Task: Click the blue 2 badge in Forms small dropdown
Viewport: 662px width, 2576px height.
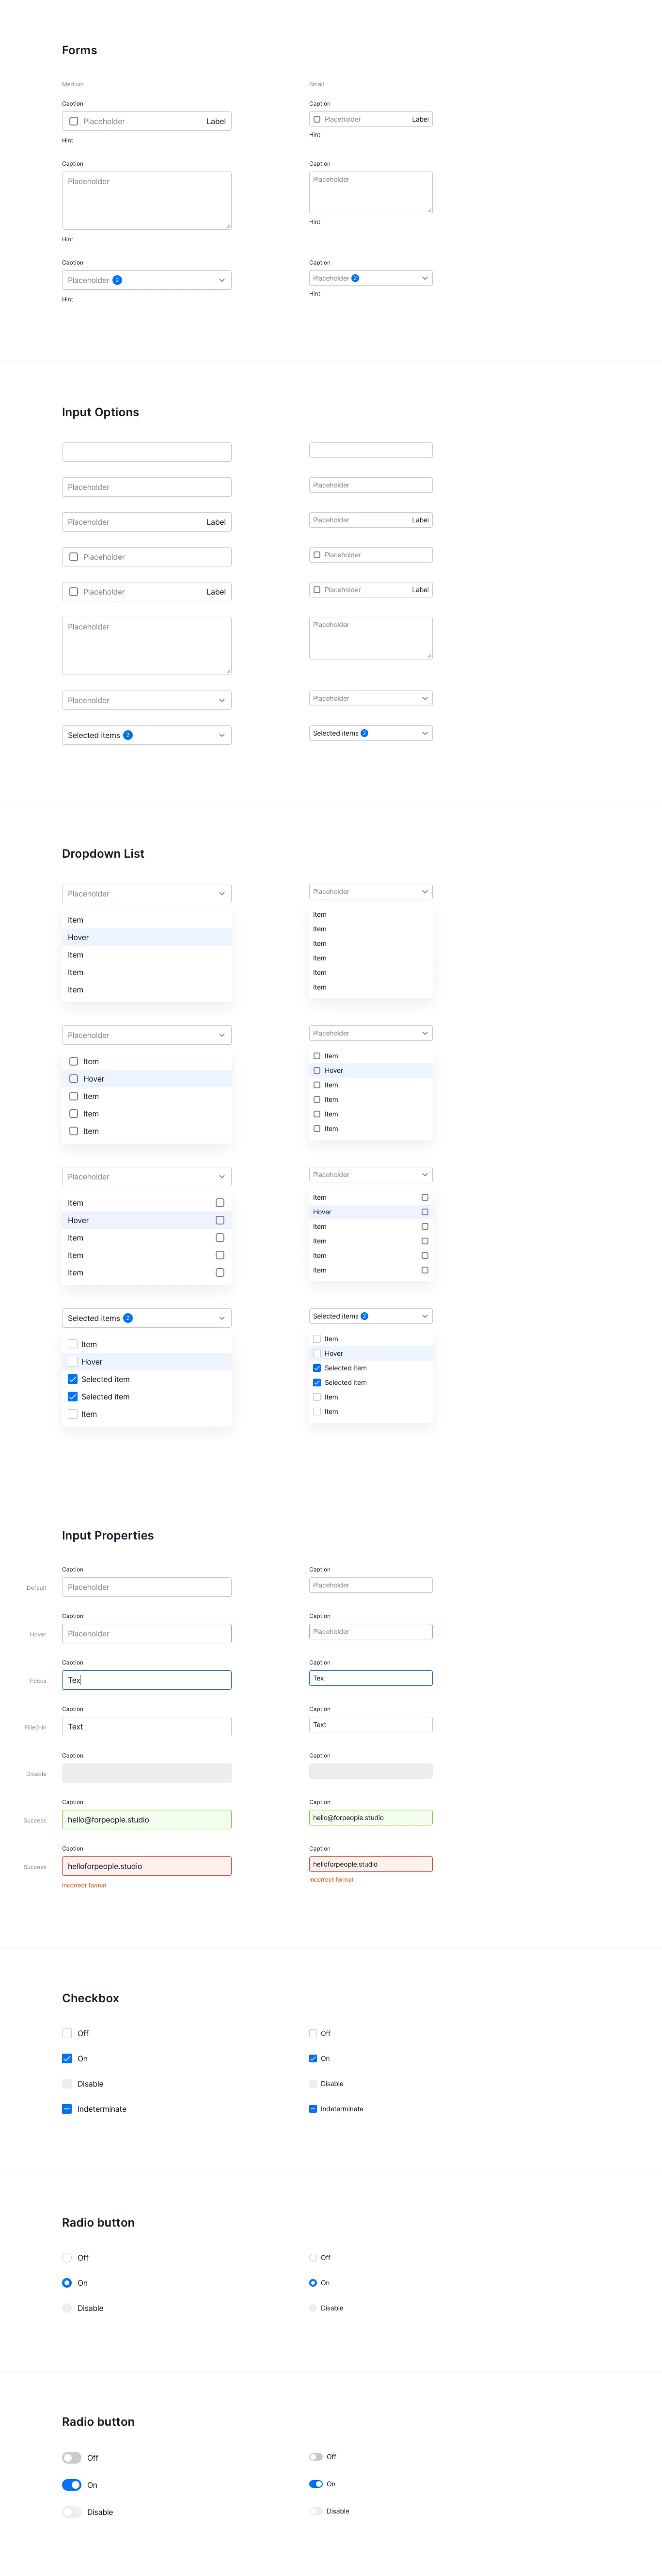Action: 355,278
